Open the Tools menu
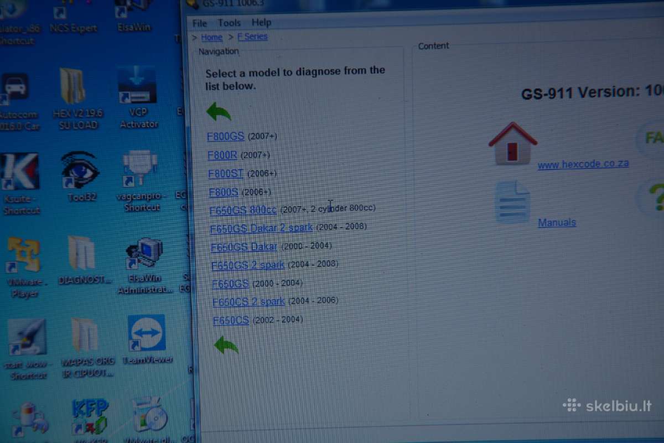 [229, 23]
